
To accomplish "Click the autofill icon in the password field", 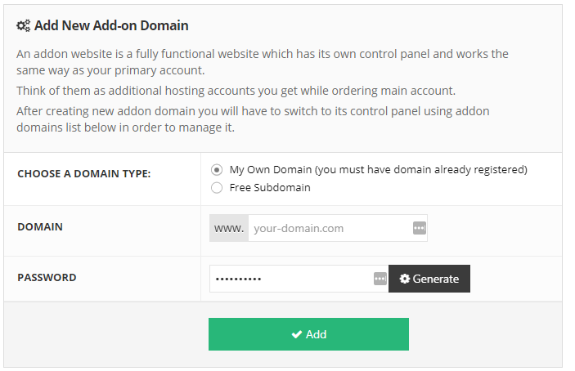I will click(x=380, y=279).
